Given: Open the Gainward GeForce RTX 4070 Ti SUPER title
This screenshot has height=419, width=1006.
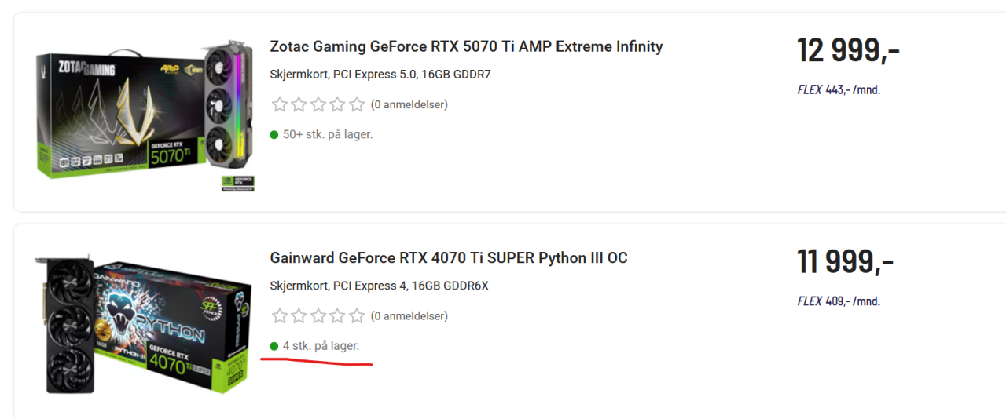Looking at the screenshot, I should click(x=448, y=258).
